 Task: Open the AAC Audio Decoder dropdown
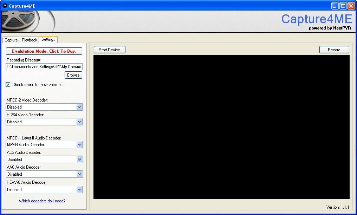tap(44, 174)
